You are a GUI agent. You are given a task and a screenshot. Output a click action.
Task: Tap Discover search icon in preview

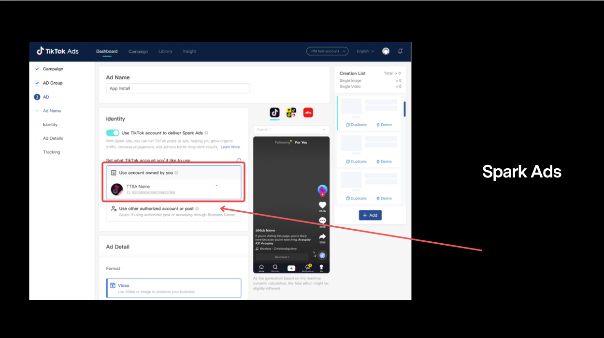[x=275, y=268]
